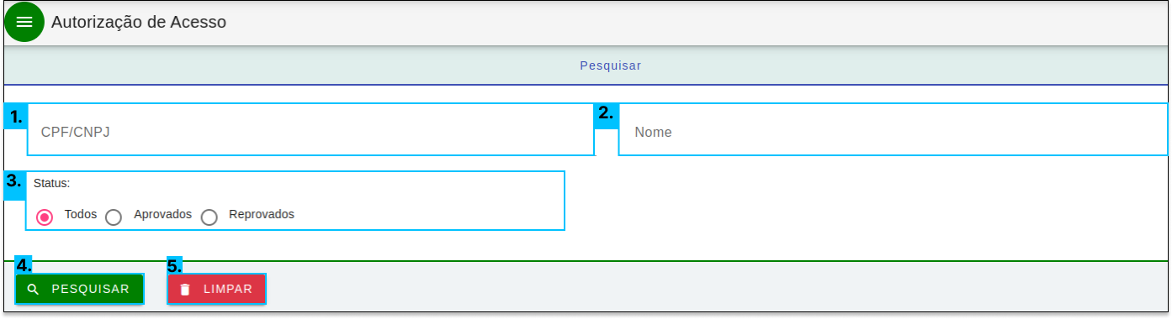
Task: Focus the CPF/CNPJ input field
Action: click(310, 130)
